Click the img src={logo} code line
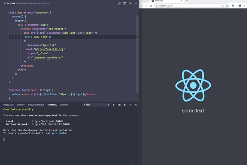The image size is (247, 165). click(x=60, y=33)
